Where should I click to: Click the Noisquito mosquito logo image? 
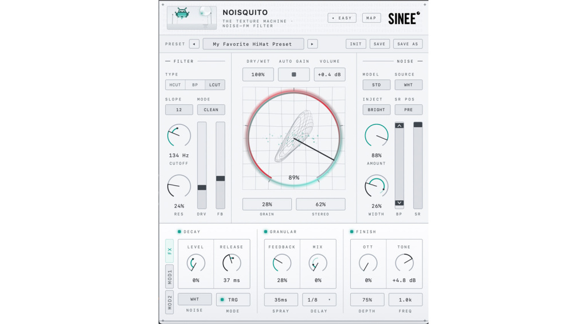pyautogui.click(x=191, y=18)
